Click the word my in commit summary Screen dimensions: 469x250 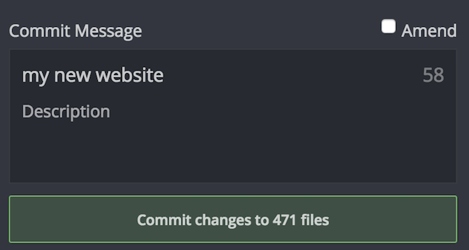(36, 76)
